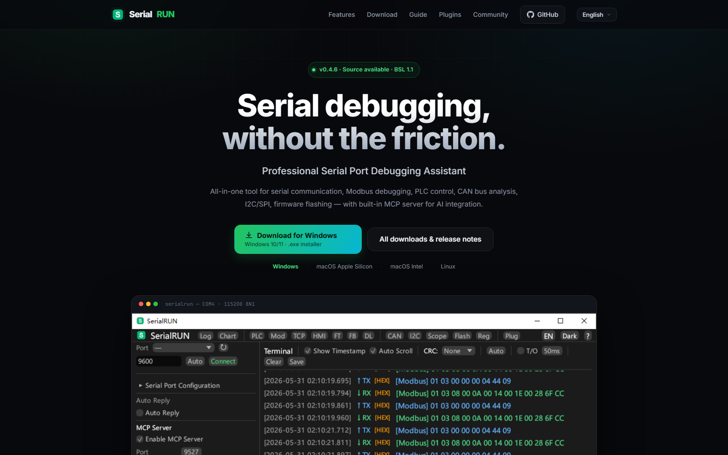Open the PLC tool

click(257, 336)
